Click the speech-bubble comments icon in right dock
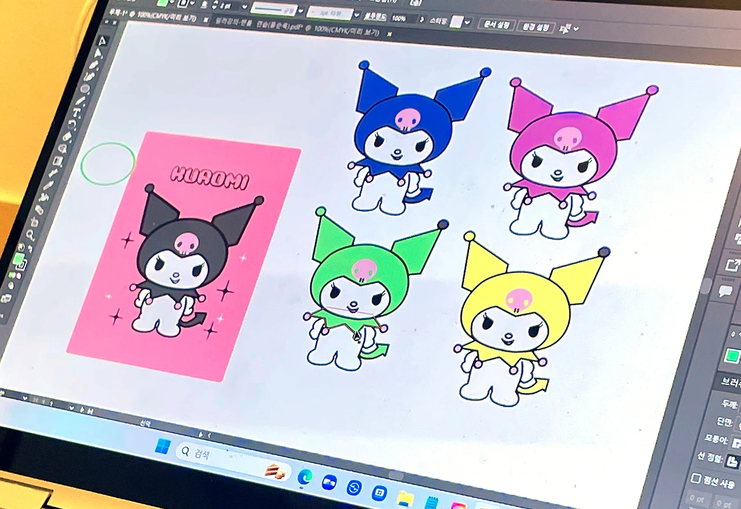Screen dimensions: 741x509 (x=726, y=291)
